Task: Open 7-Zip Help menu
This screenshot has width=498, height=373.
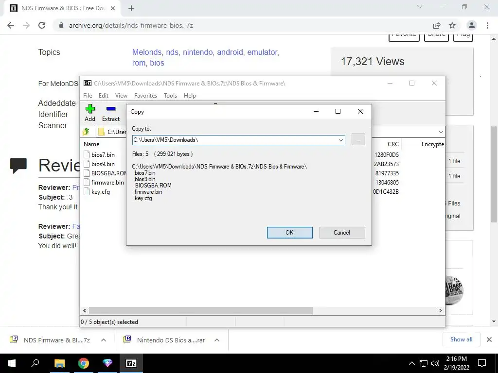Action: [190, 96]
